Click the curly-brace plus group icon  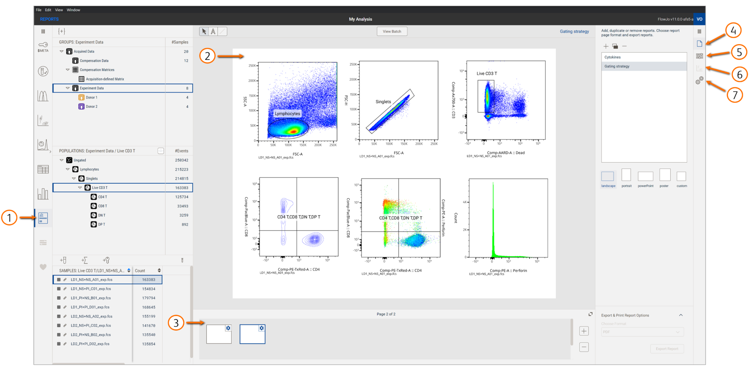point(61,31)
